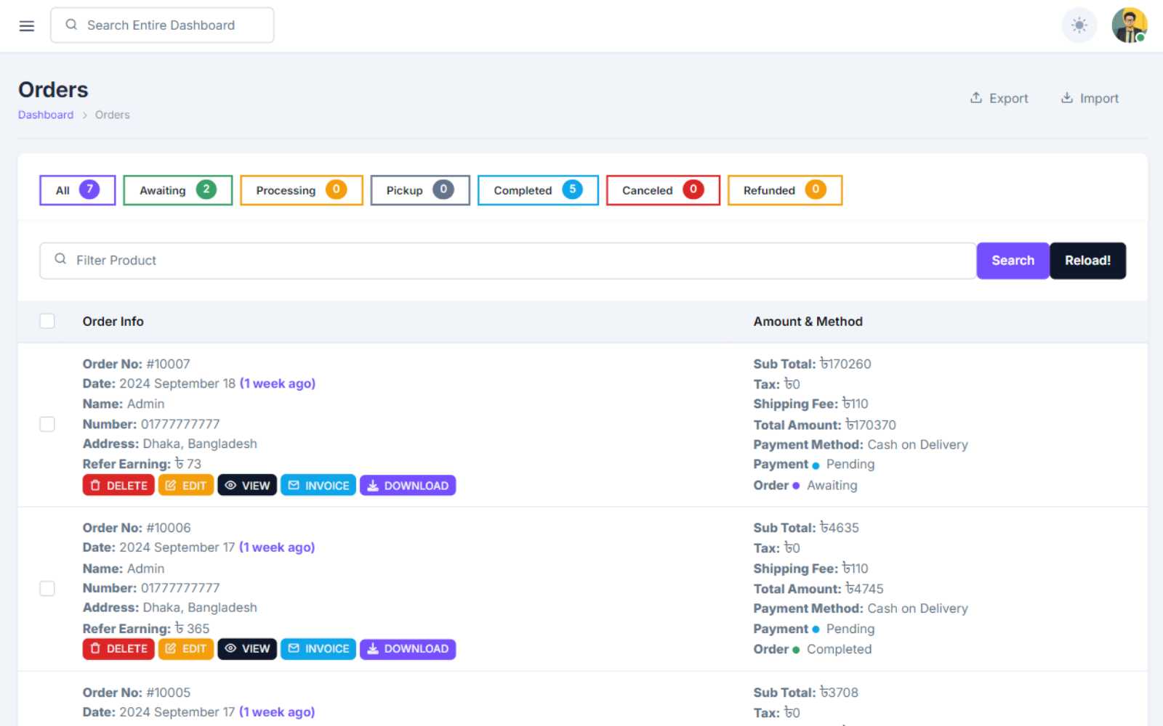Click the 'Amount & Method' column header
1163x726 pixels.
(808, 322)
